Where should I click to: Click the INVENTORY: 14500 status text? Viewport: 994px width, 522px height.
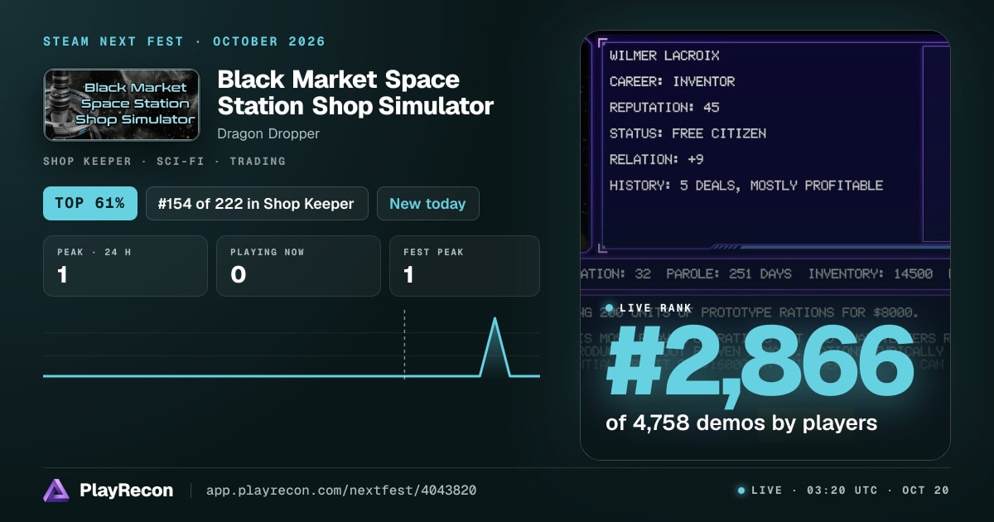click(x=871, y=273)
